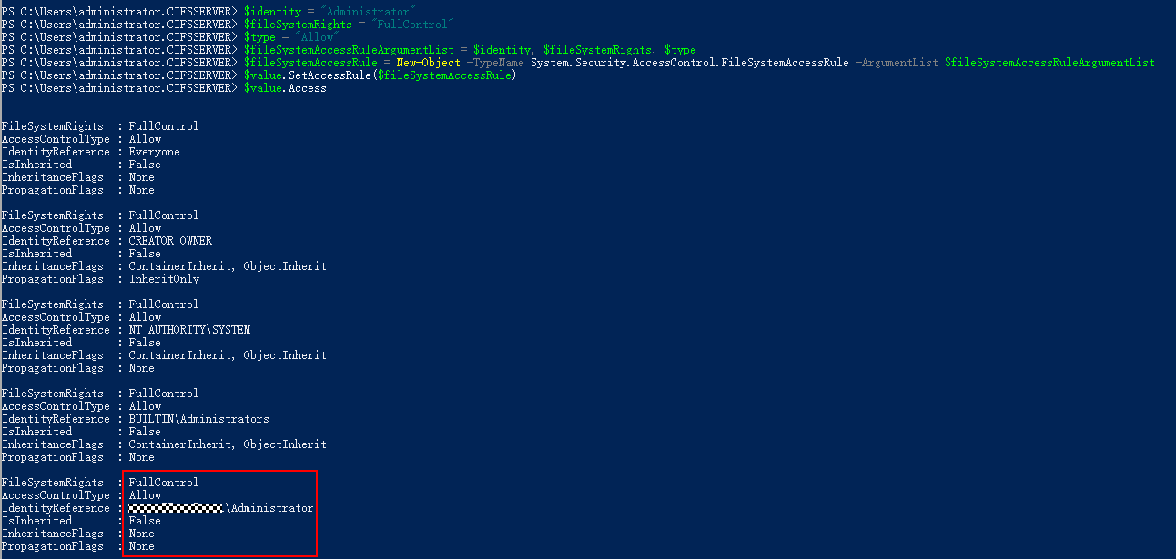This screenshot has width=1176, height=559.
Task: Click the NT AUTHORITY\SYSTEM identity text
Action: [x=189, y=330]
